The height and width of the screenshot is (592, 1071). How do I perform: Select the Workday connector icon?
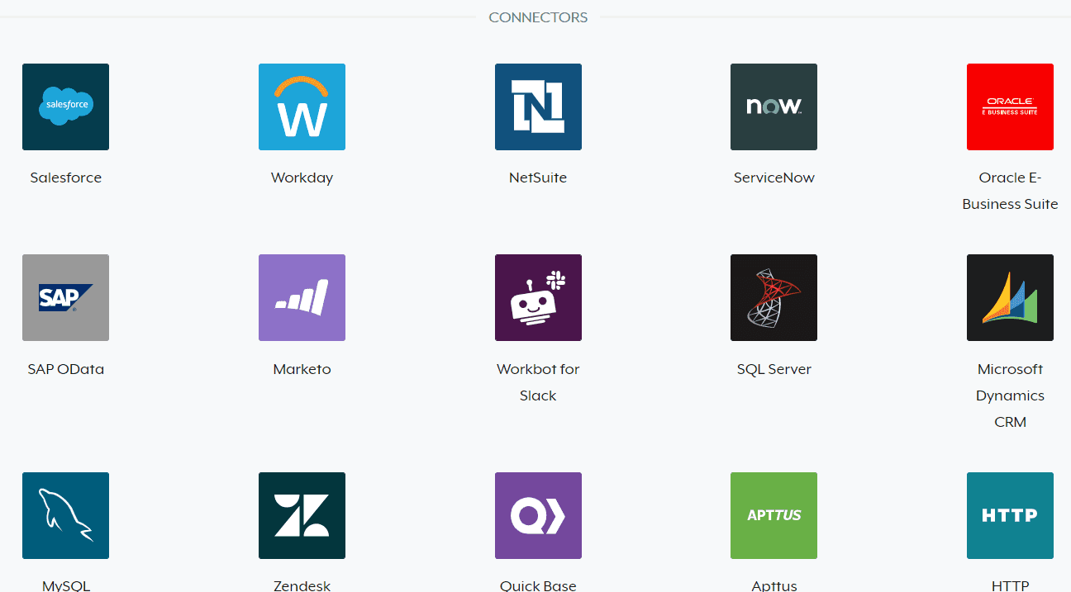coord(302,107)
